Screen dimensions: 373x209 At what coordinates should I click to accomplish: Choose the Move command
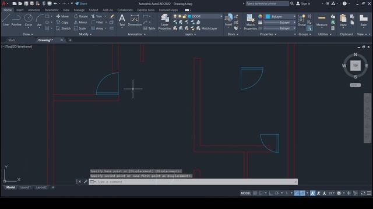(x=62, y=16)
